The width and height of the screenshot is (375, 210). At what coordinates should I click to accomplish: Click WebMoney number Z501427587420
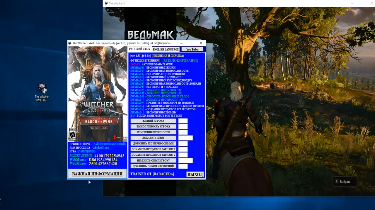(103, 164)
